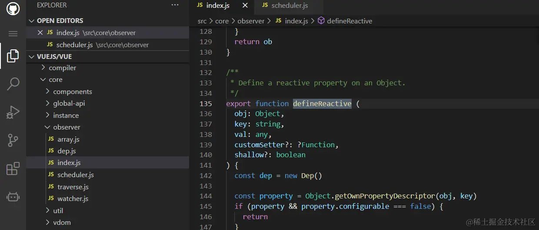The height and width of the screenshot is (230, 539).
Task: Expand the instance folder
Action: (107, 116)
